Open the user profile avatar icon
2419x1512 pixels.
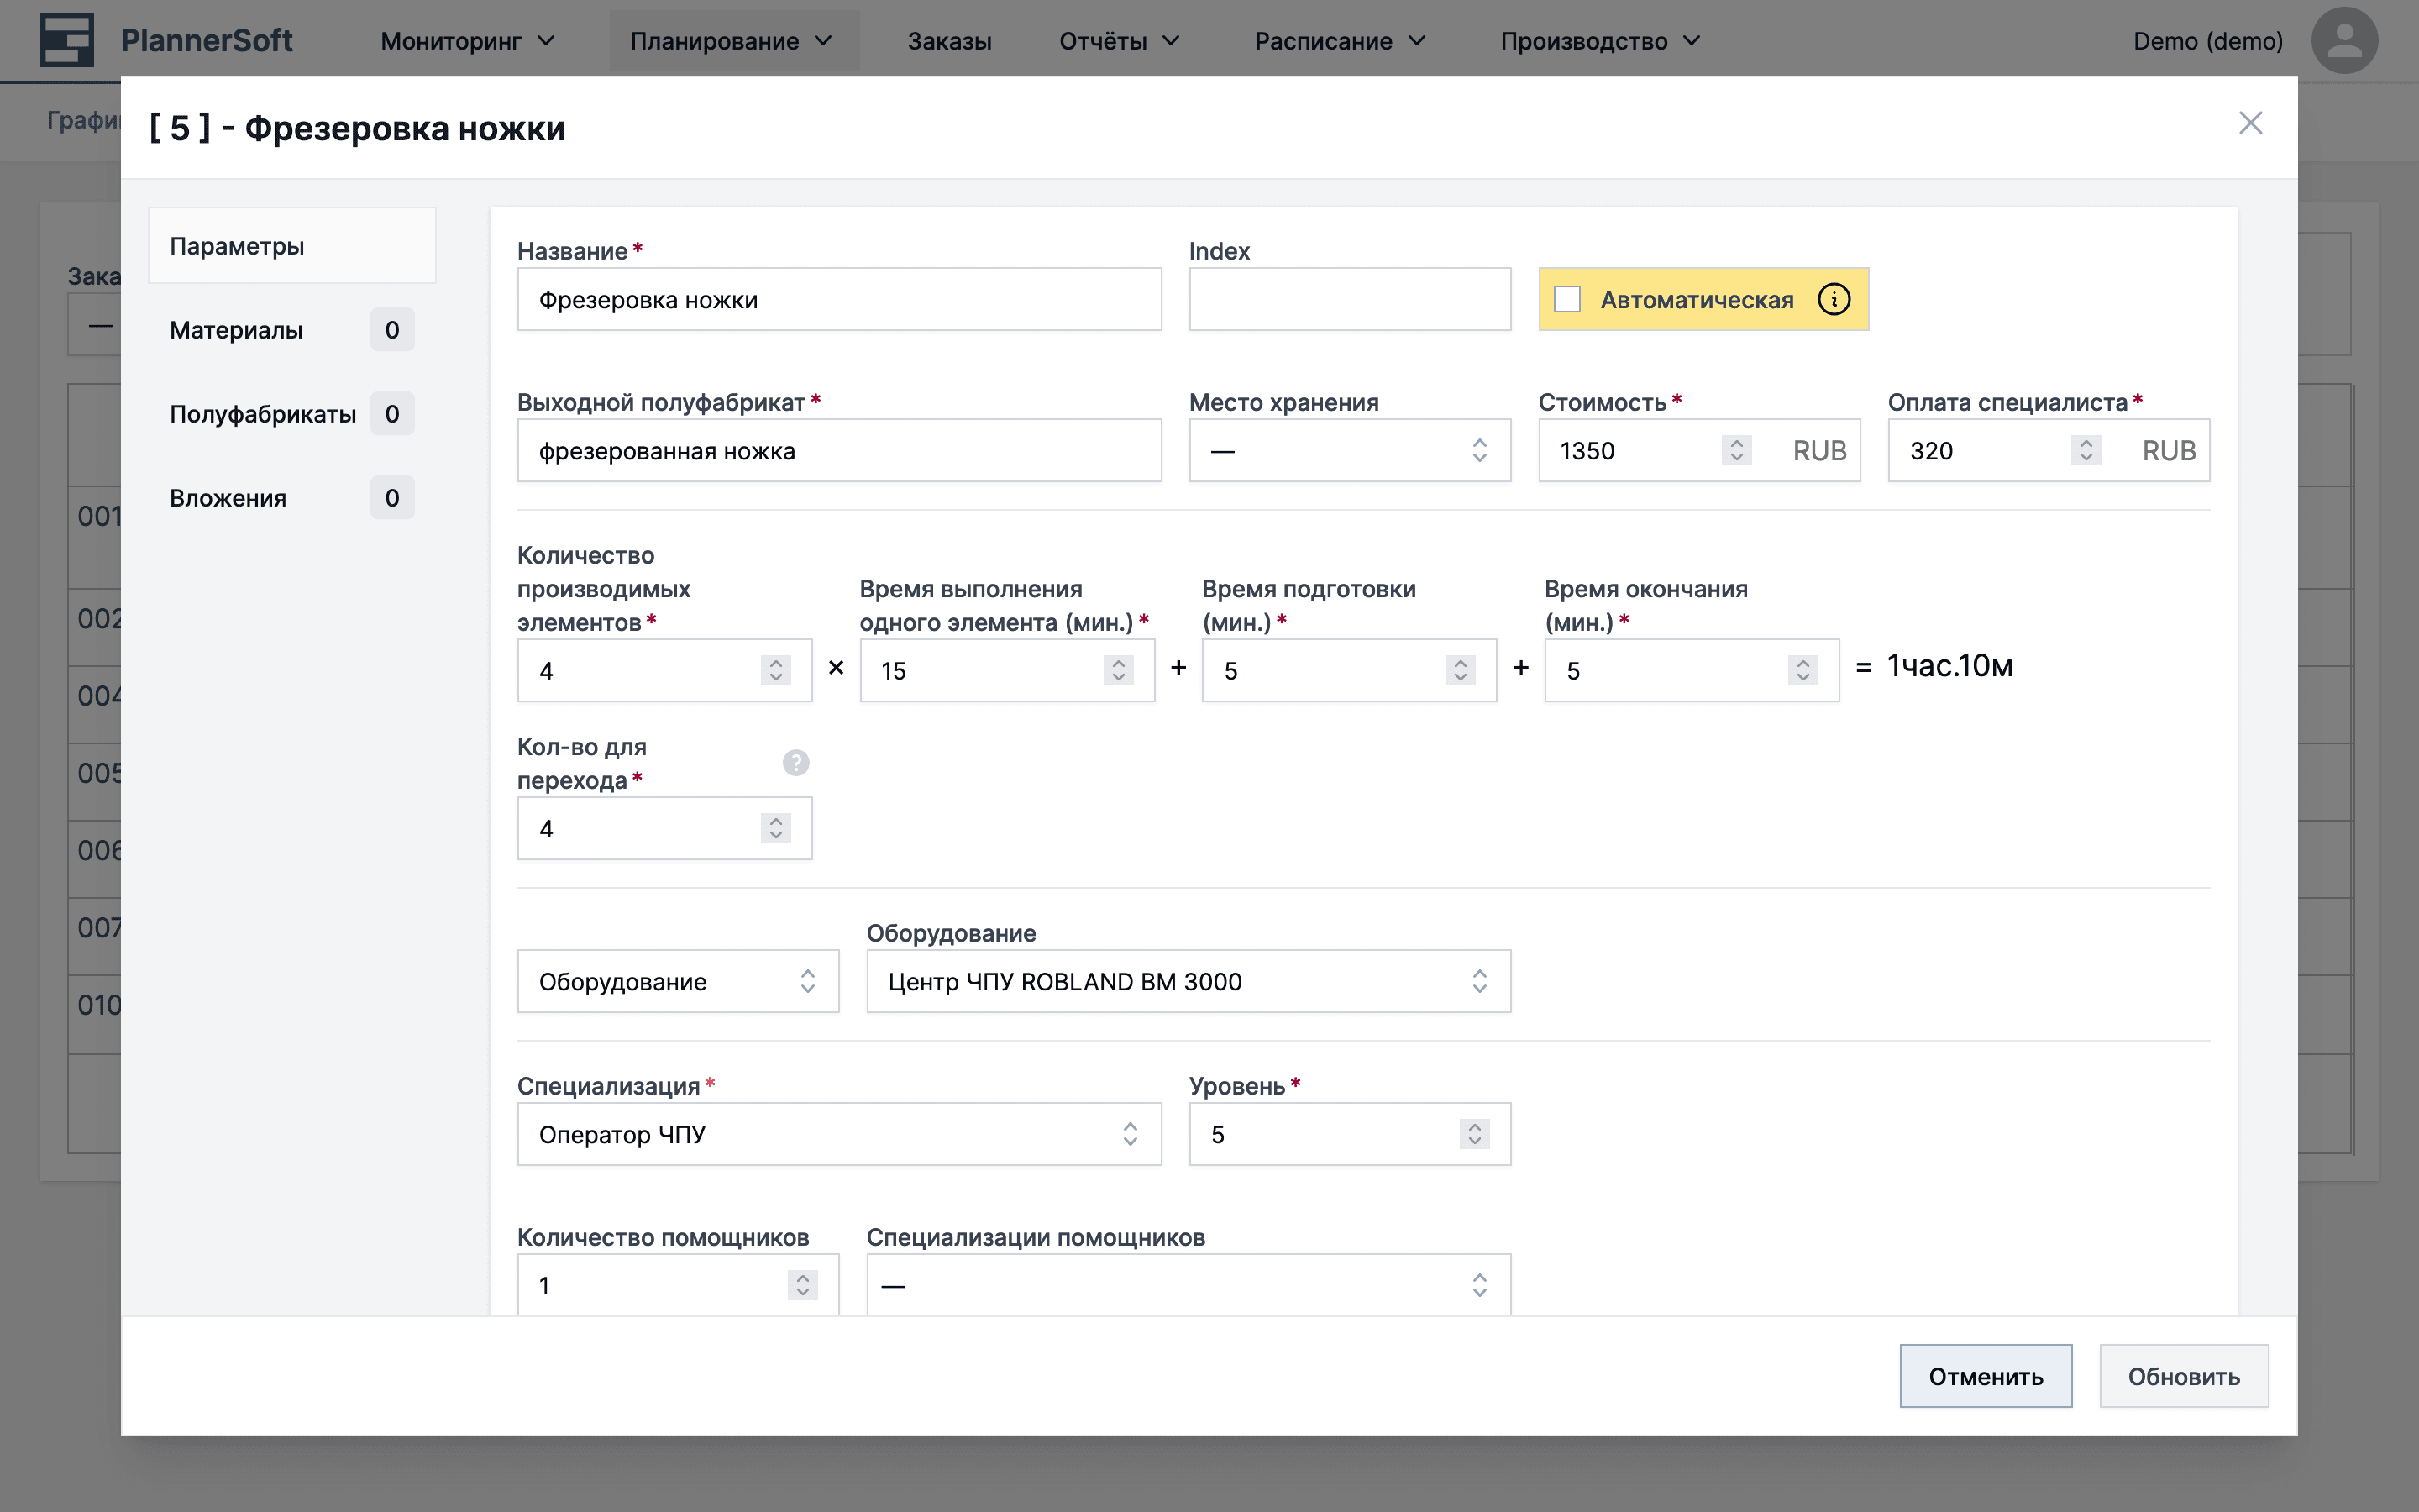point(2345,40)
